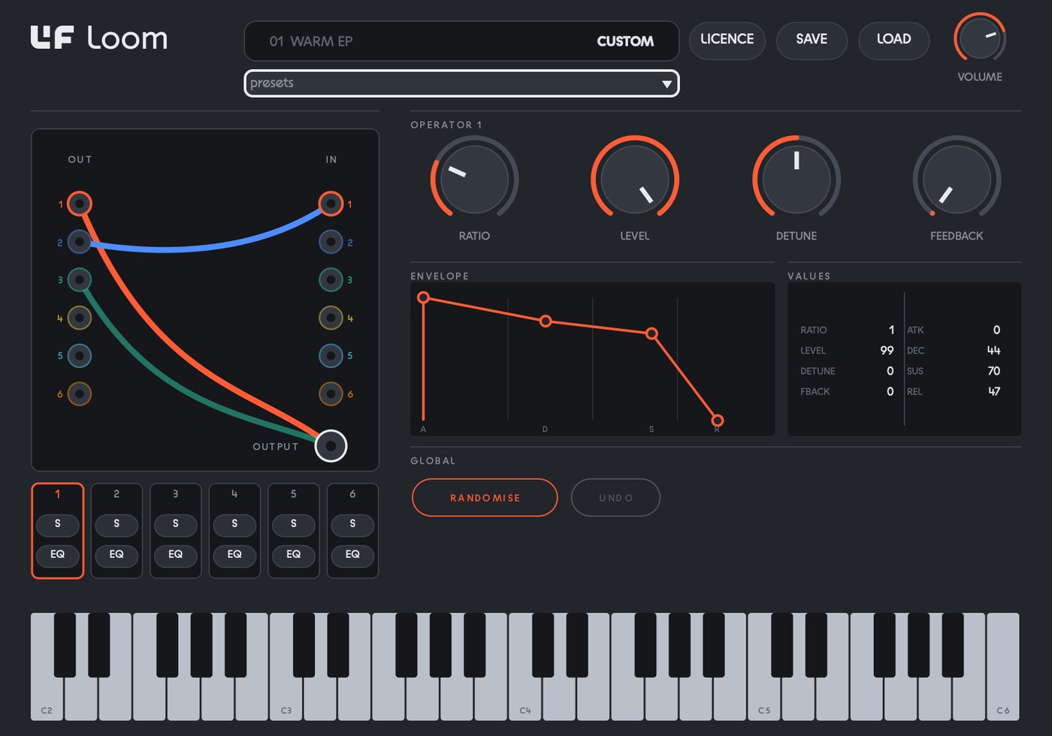Screen dimensions: 1052x736
Task: Click the LICENCE button
Action: pos(727,40)
